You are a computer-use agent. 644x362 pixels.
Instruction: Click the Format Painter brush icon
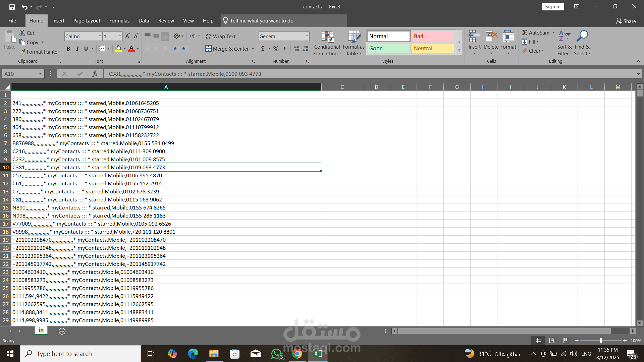(x=23, y=52)
